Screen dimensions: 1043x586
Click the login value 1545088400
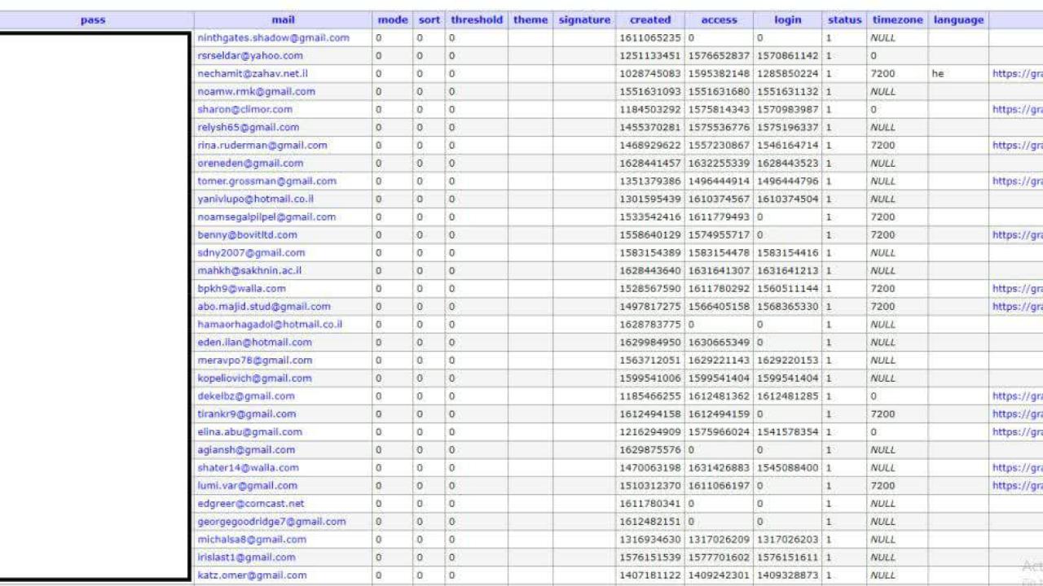pyautogui.click(x=787, y=467)
